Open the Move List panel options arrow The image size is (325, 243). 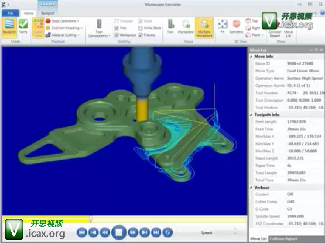click(311, 50)
